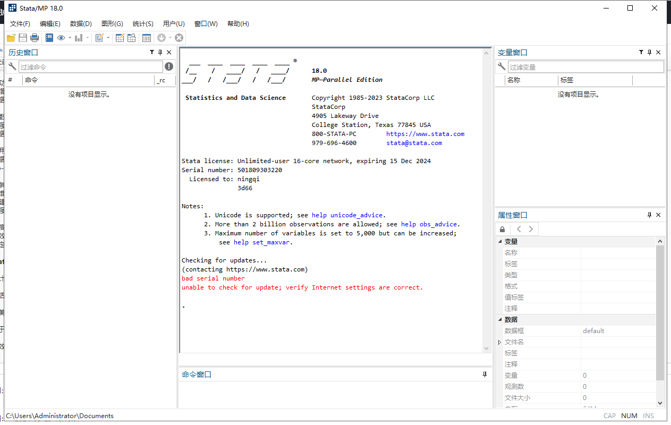Close the 属性窗口 panel
671x425 pixels.
658,215
